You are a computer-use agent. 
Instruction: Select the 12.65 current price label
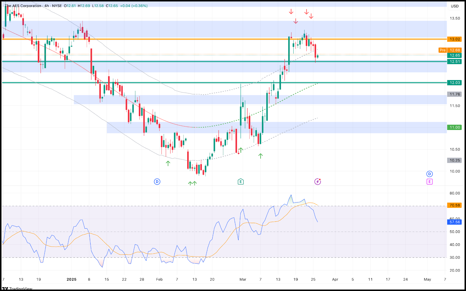[x=455, y=55]
